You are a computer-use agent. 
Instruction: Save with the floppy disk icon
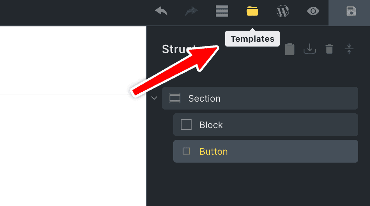(351, 11)
